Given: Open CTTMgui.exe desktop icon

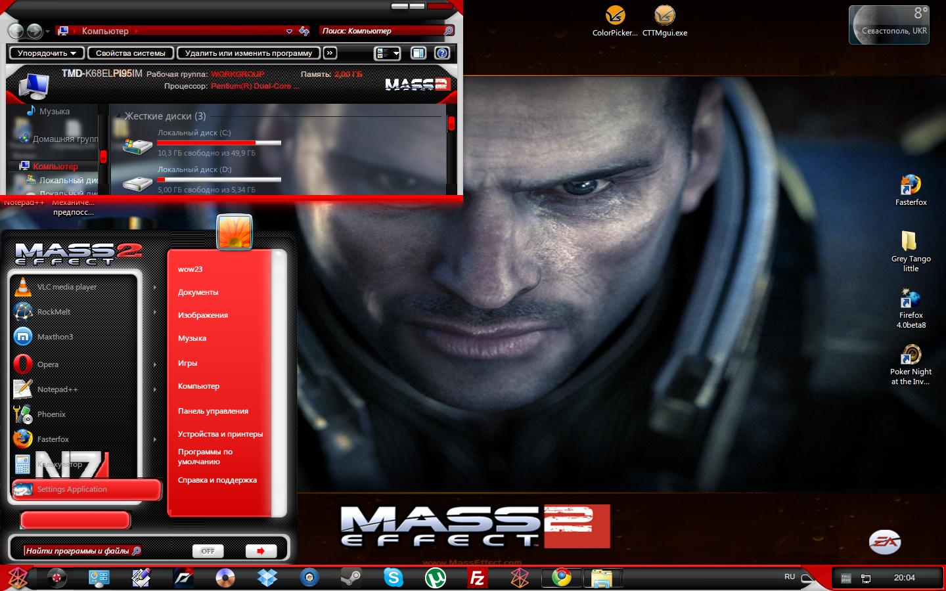Looking at the screenshot, I should pos(665,21).
